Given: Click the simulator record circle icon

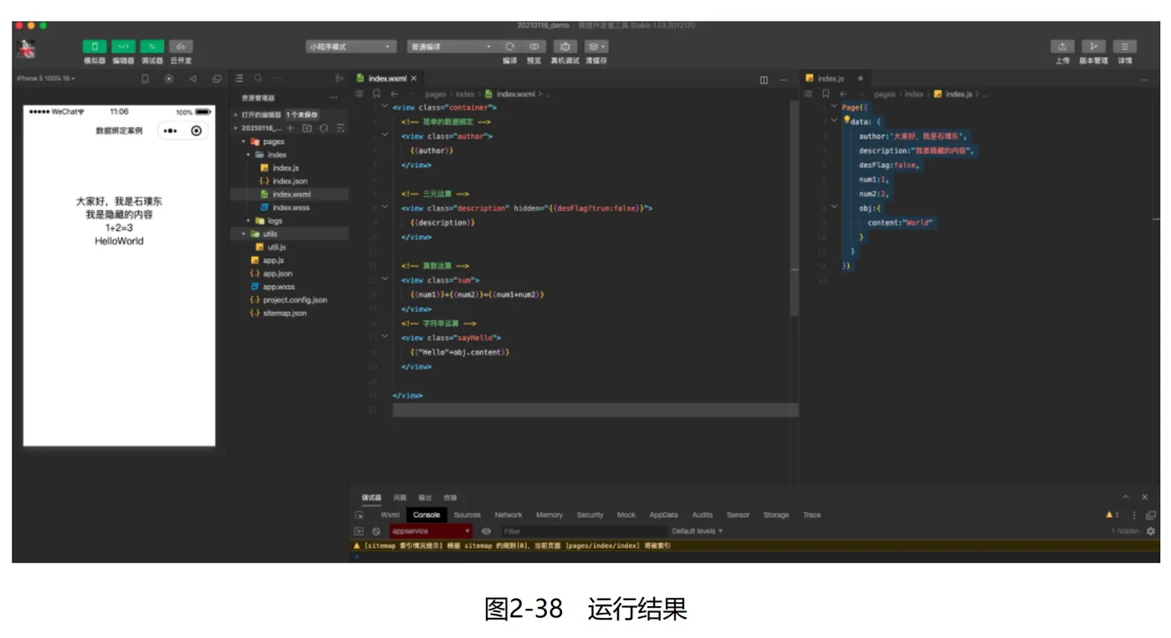Looking at the screenshot, I should click(169, 79).
